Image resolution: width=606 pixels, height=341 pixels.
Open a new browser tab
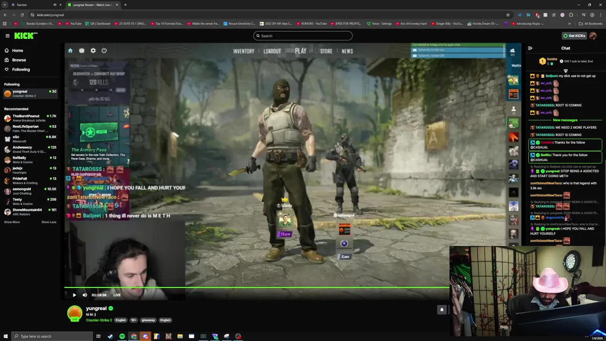pos(125,5)
